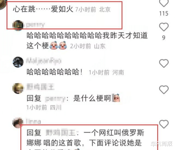175x150 pixels.
Task: Open the blurred username of 四川 commenter
Action: [40, 87]
